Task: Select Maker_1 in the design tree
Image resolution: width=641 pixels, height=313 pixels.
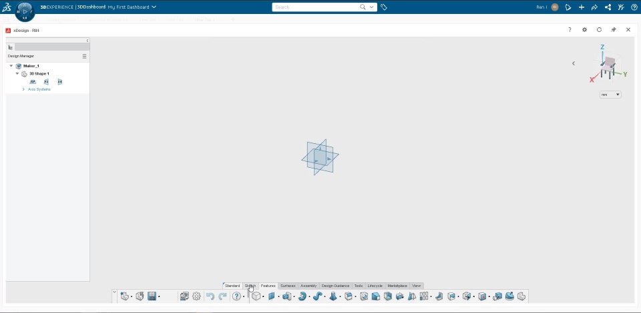Action: [31, 66]
